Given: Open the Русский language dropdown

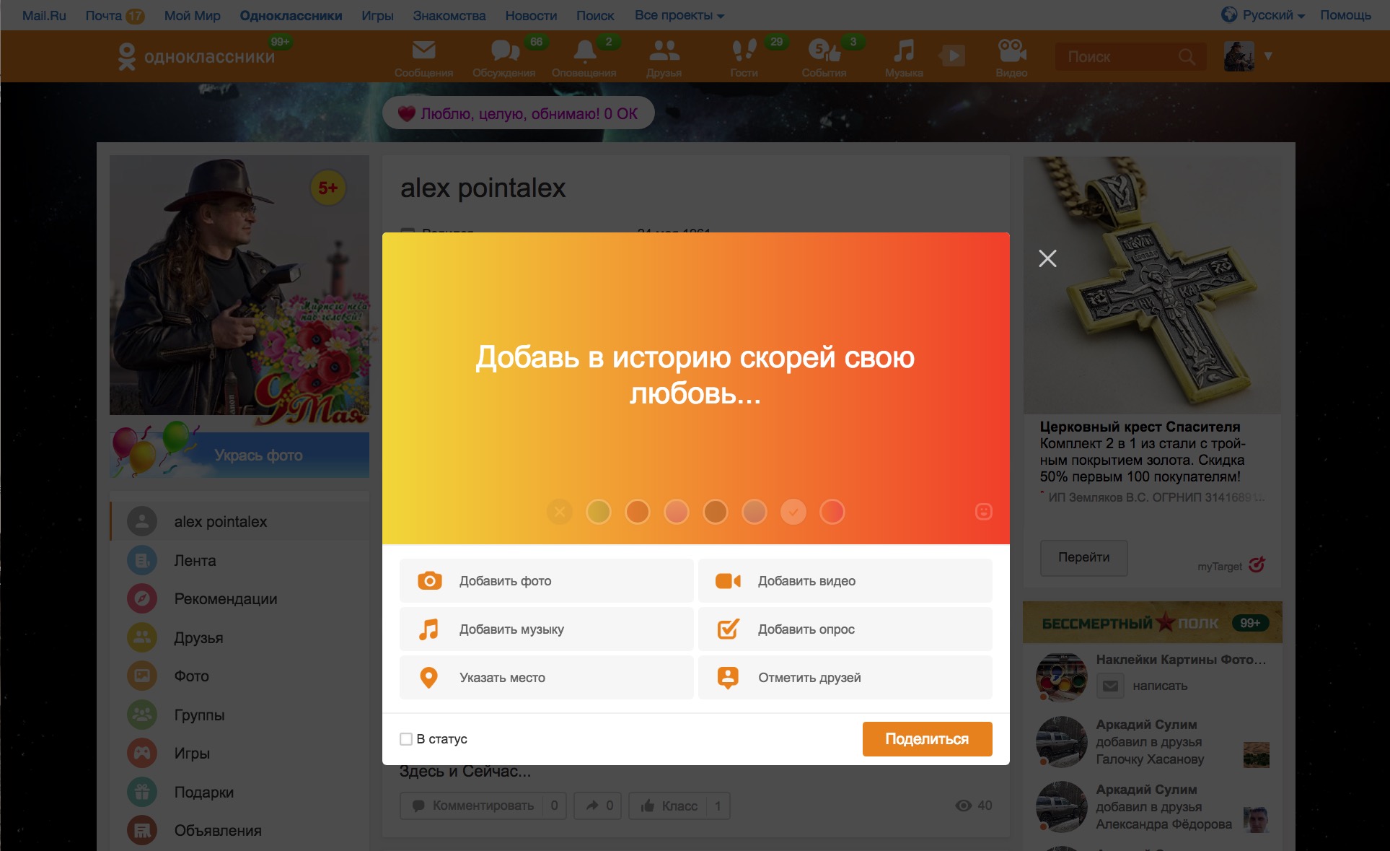Looking at the screenshot, I should pos(1263,15).
